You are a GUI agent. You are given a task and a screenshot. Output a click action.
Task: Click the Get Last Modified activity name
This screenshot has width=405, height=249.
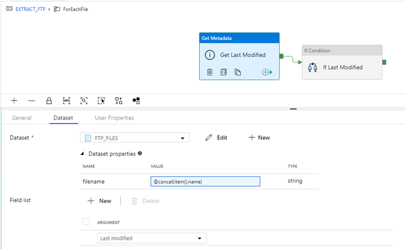(x=243, y=55)
